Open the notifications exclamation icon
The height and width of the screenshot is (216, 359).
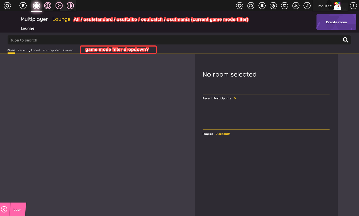353,6
